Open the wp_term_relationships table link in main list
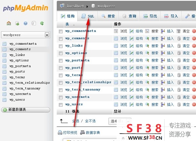Viewport: 196px width, 141px height. click(88, 82)
